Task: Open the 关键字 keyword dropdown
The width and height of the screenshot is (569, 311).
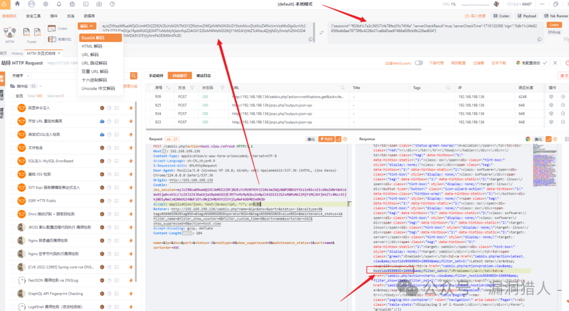Action: click(x=21, y=75)
